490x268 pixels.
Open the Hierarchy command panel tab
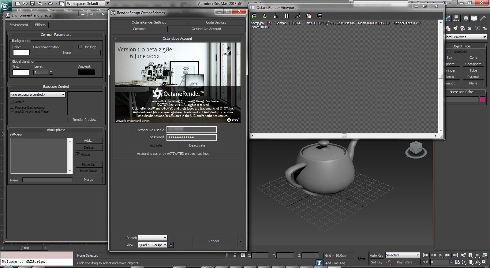(456, 18)
